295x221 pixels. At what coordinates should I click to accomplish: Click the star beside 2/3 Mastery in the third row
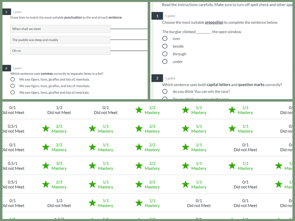(x=46, y=147)
